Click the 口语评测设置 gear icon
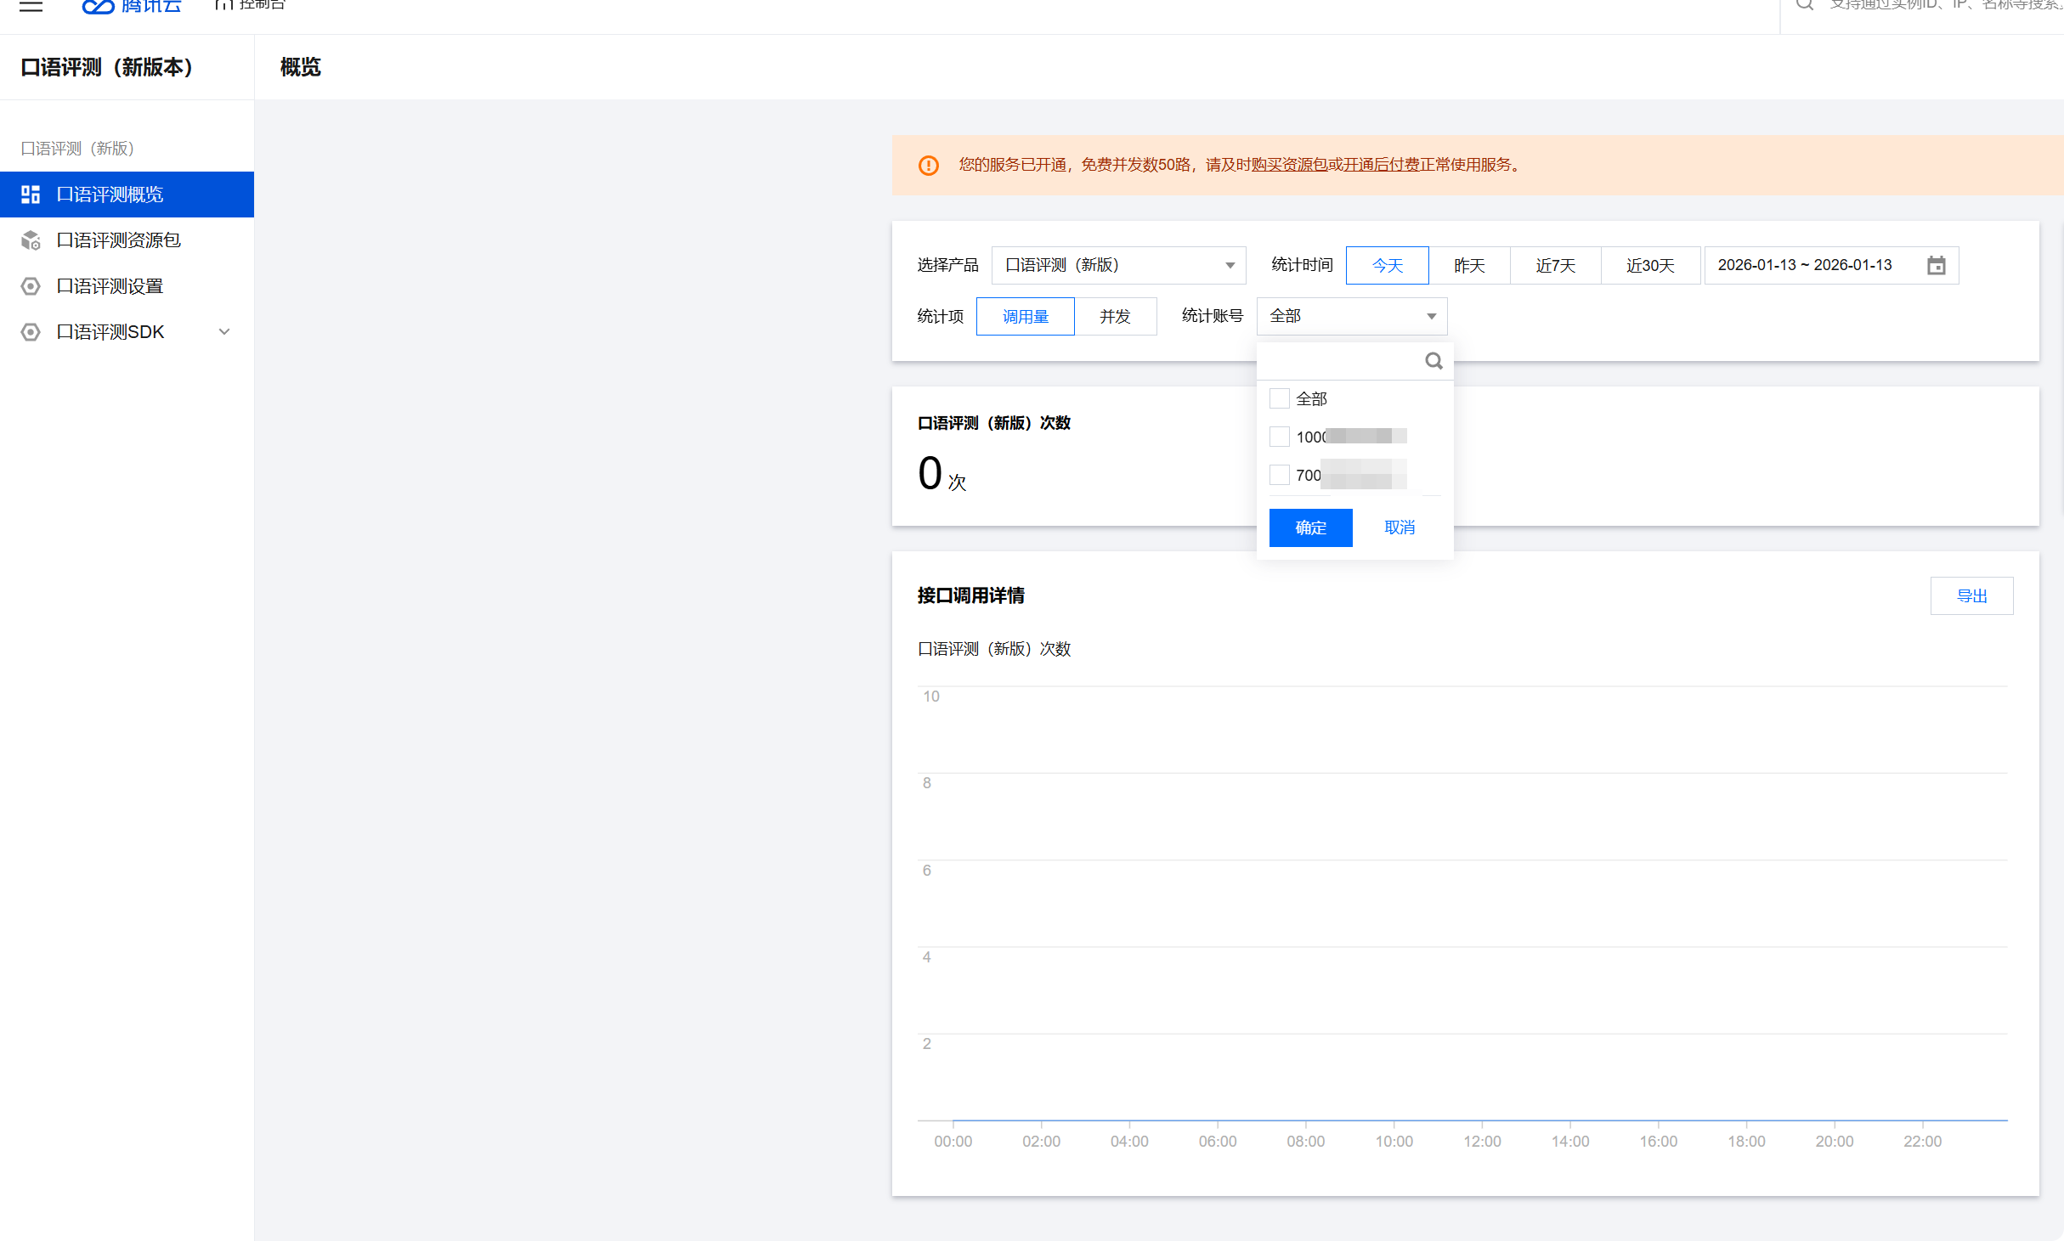Screen dimensions: 2064x1241 [x=31, y=286]
